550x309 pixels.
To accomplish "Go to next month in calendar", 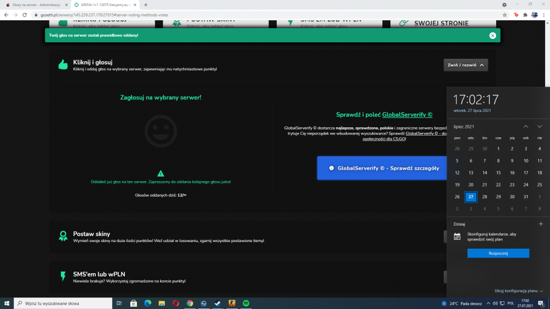I will coord(540,127).
